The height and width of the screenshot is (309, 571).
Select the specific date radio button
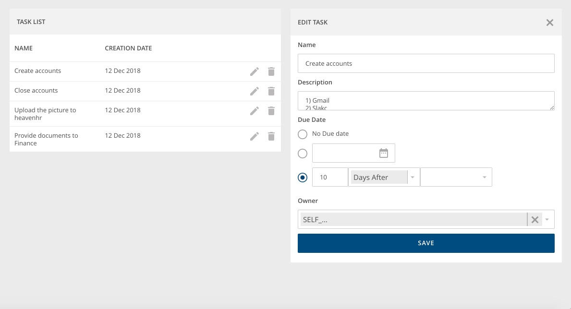pos(303,154)
